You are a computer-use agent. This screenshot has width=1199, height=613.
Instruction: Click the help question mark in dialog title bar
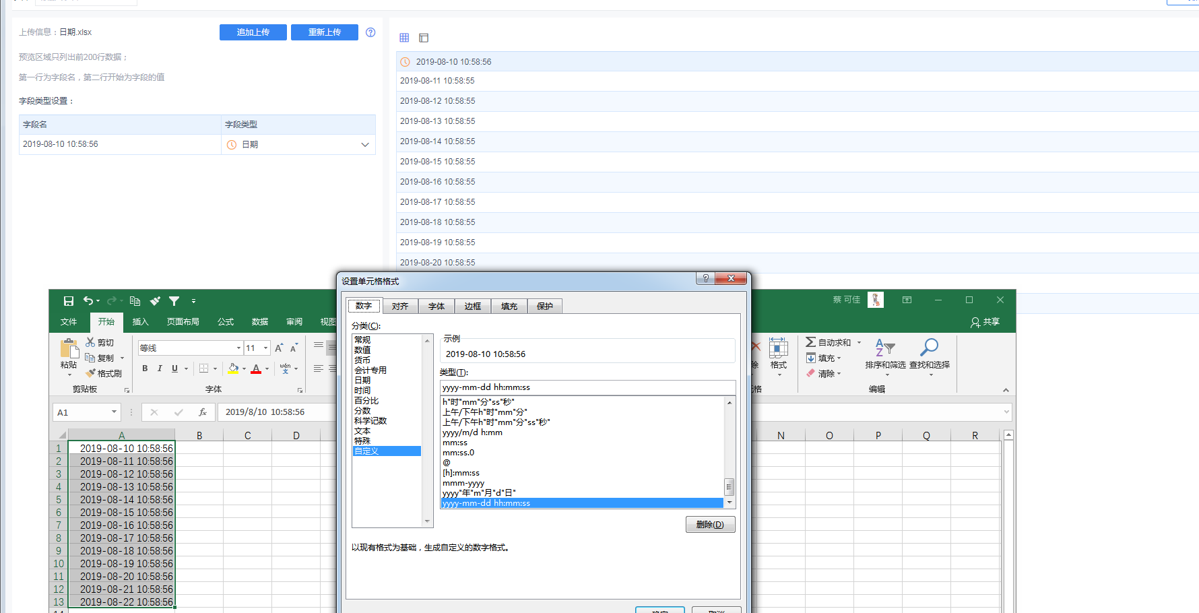705,278
